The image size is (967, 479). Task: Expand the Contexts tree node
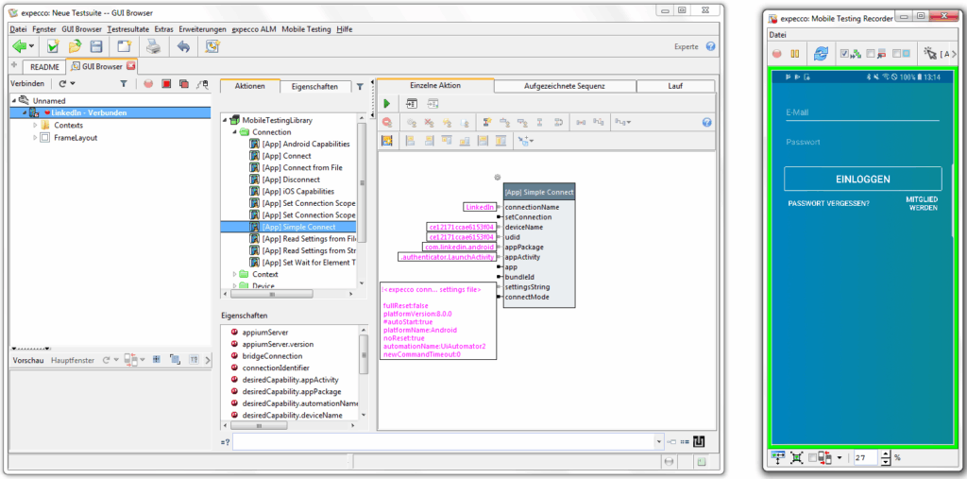point(35,126)
